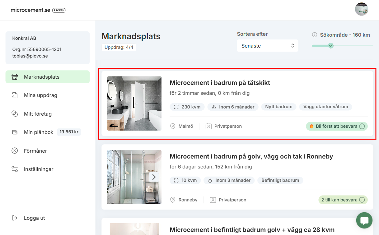Click the area icon in 230 kvm tag

coord(176,107)
